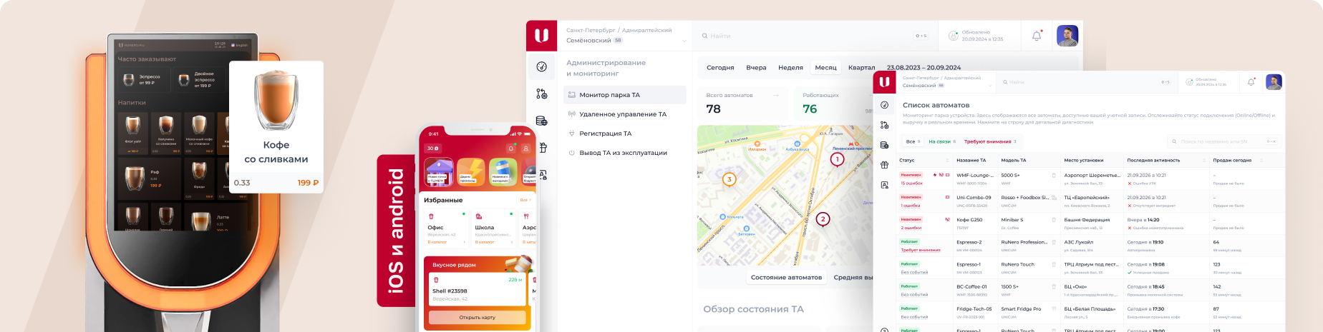Open the database coins icon in the map window sidebar
This screenshot has height=332, width=1323.
(x=542, y=121)
